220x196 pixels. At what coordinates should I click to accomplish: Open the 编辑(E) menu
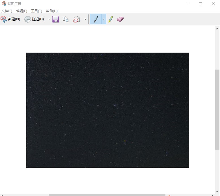(21, 11)
